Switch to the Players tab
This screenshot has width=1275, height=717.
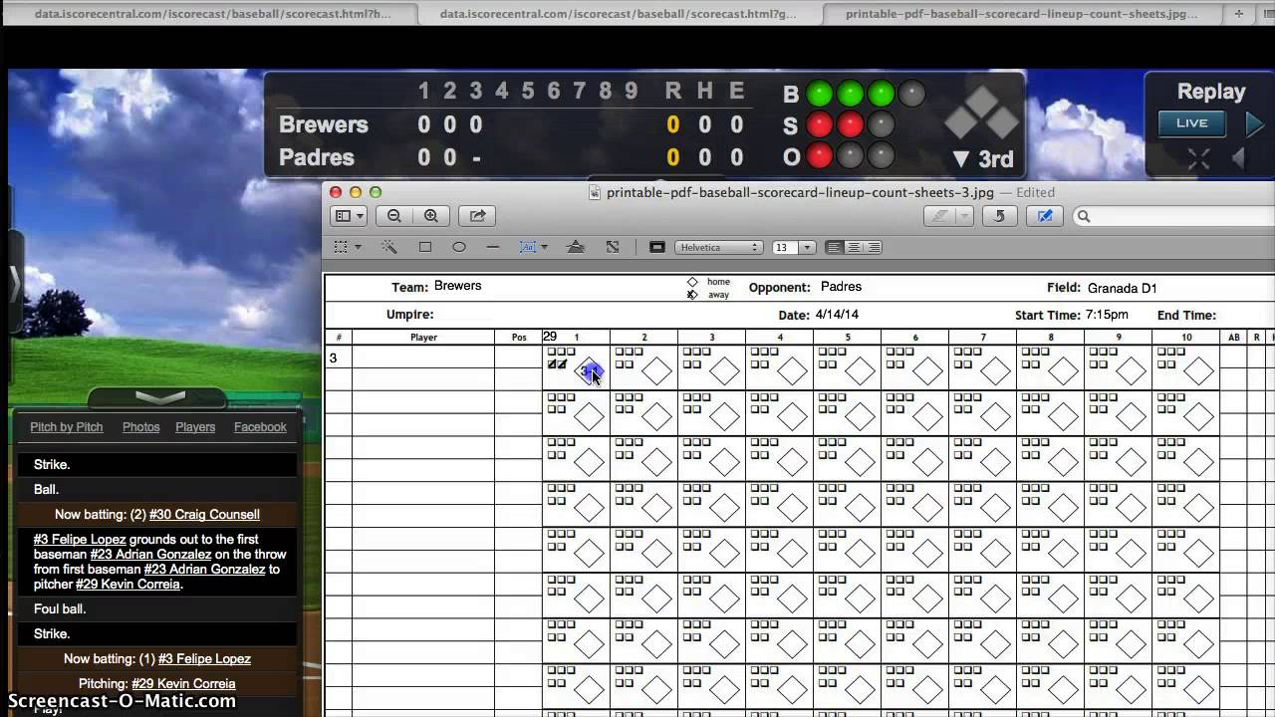pos(195,427)
